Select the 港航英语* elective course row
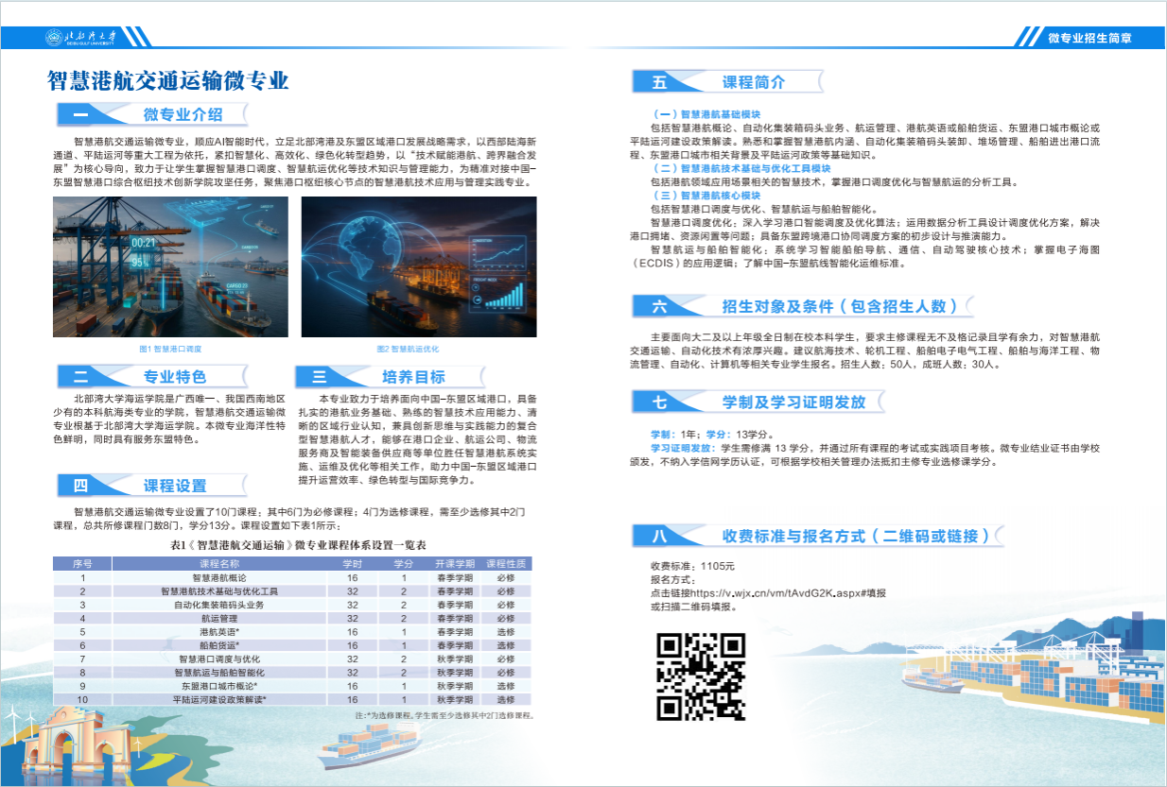This screenshot has height=787, width=1167. click(219, 631)
